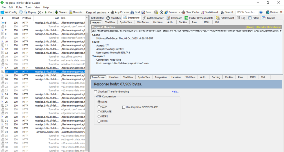Expand the Browse dropdown arrow
The image size is (284, 152).
(180, 12)
